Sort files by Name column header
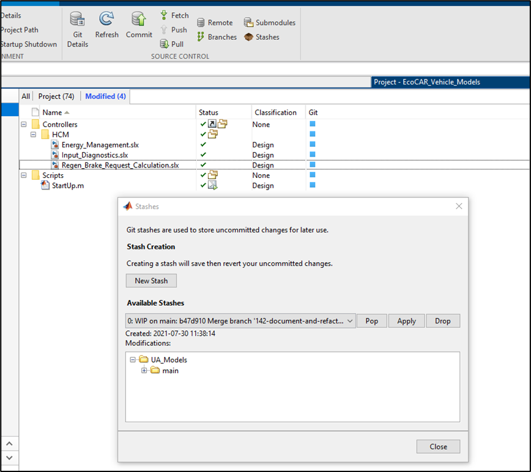 pos(52,112)
